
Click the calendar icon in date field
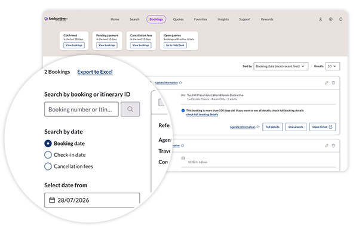(x=52, y=200)
